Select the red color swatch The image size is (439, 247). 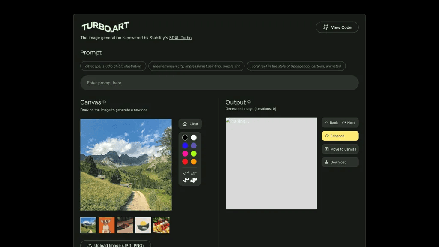(x=185, y=162)
